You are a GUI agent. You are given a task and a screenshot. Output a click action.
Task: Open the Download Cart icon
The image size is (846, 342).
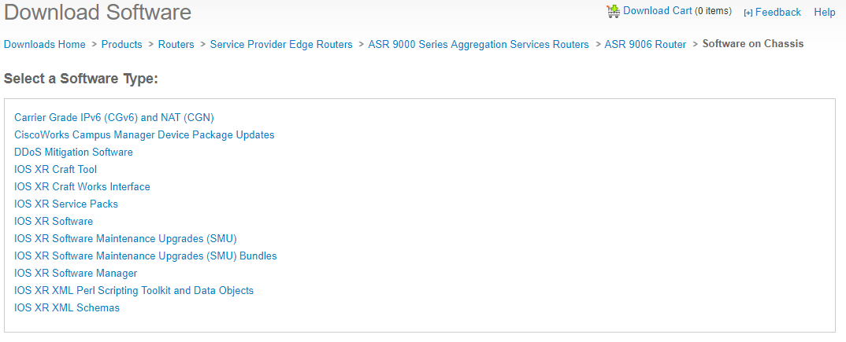[x=613, y=11]
